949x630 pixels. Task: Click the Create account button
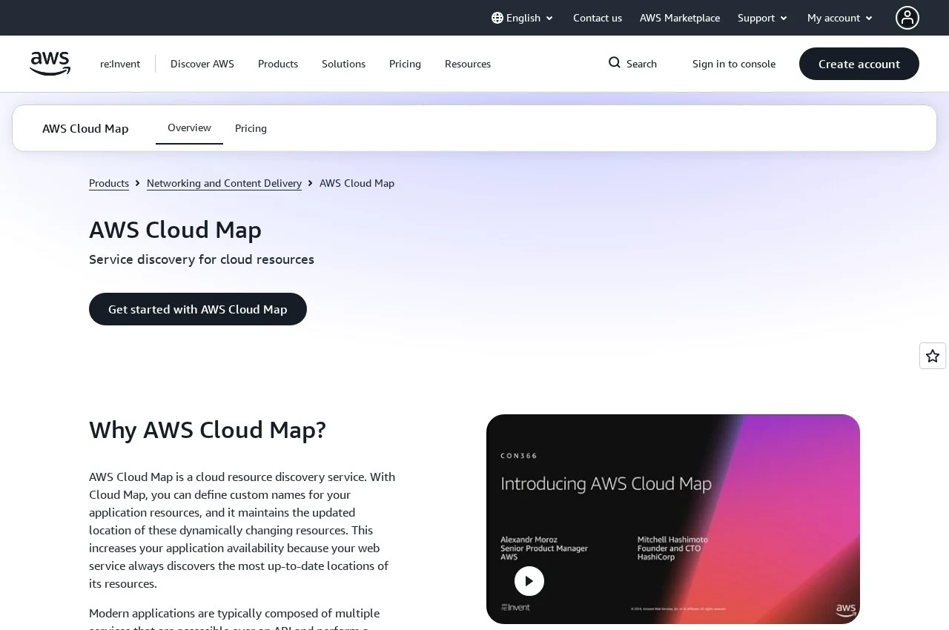click(x=859, y=64)
